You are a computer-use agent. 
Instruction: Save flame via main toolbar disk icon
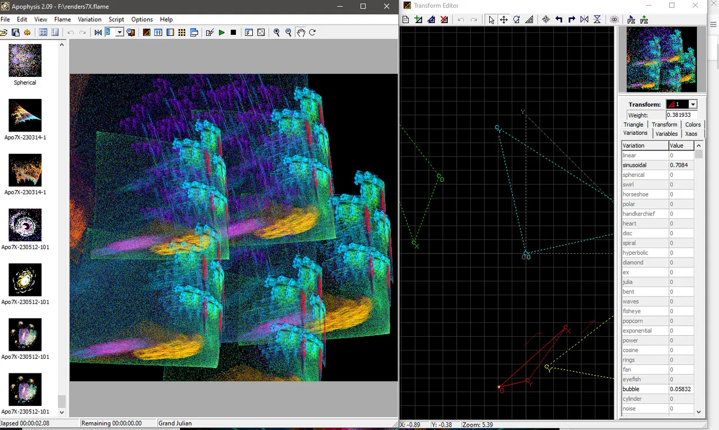coord(16,33)
